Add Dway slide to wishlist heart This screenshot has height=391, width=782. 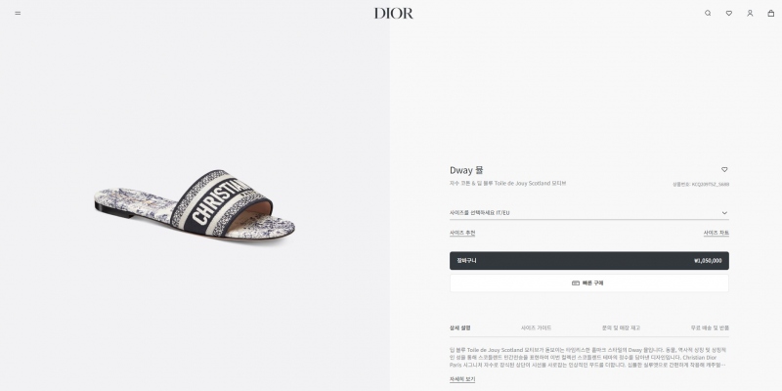coord(724,169)
